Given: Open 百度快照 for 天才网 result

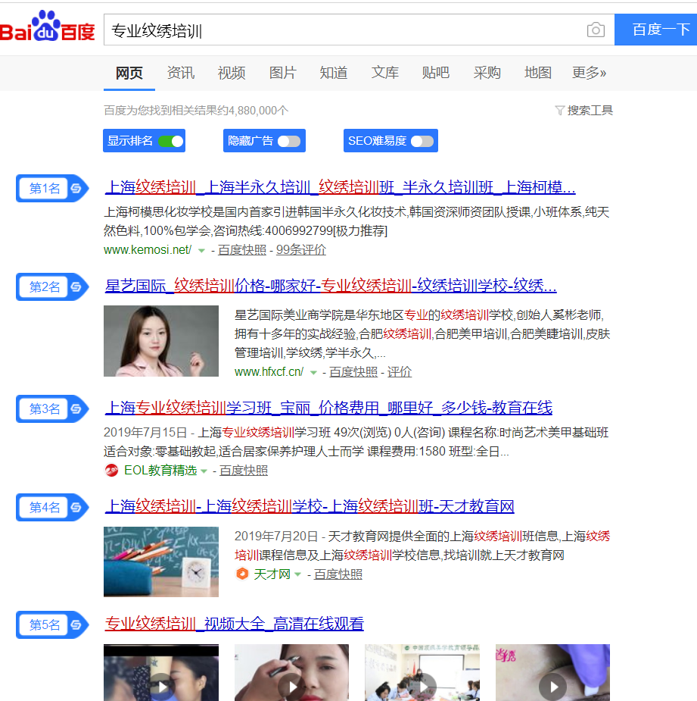Looking at the screenshot, I should click(338, 574).
